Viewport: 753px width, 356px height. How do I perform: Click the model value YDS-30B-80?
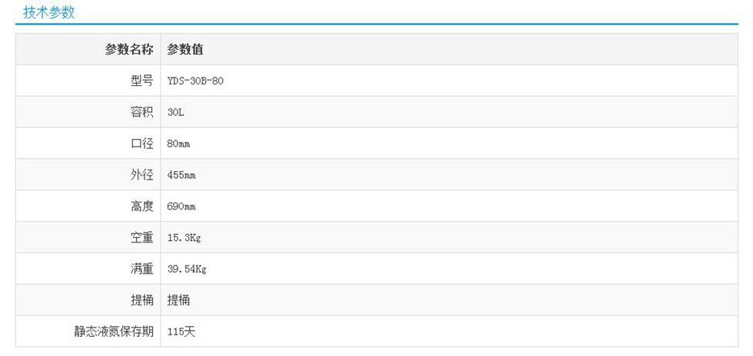click(195, 81)
